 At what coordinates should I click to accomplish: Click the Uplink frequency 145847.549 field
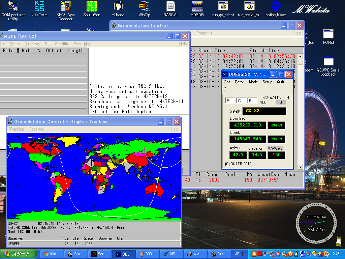[248, 139]
